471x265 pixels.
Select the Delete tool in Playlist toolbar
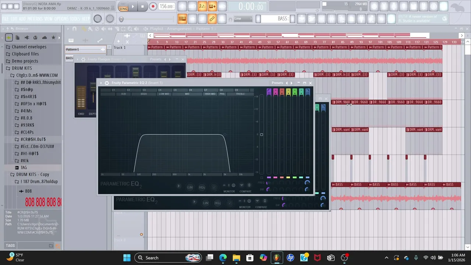tap(97, 29)
